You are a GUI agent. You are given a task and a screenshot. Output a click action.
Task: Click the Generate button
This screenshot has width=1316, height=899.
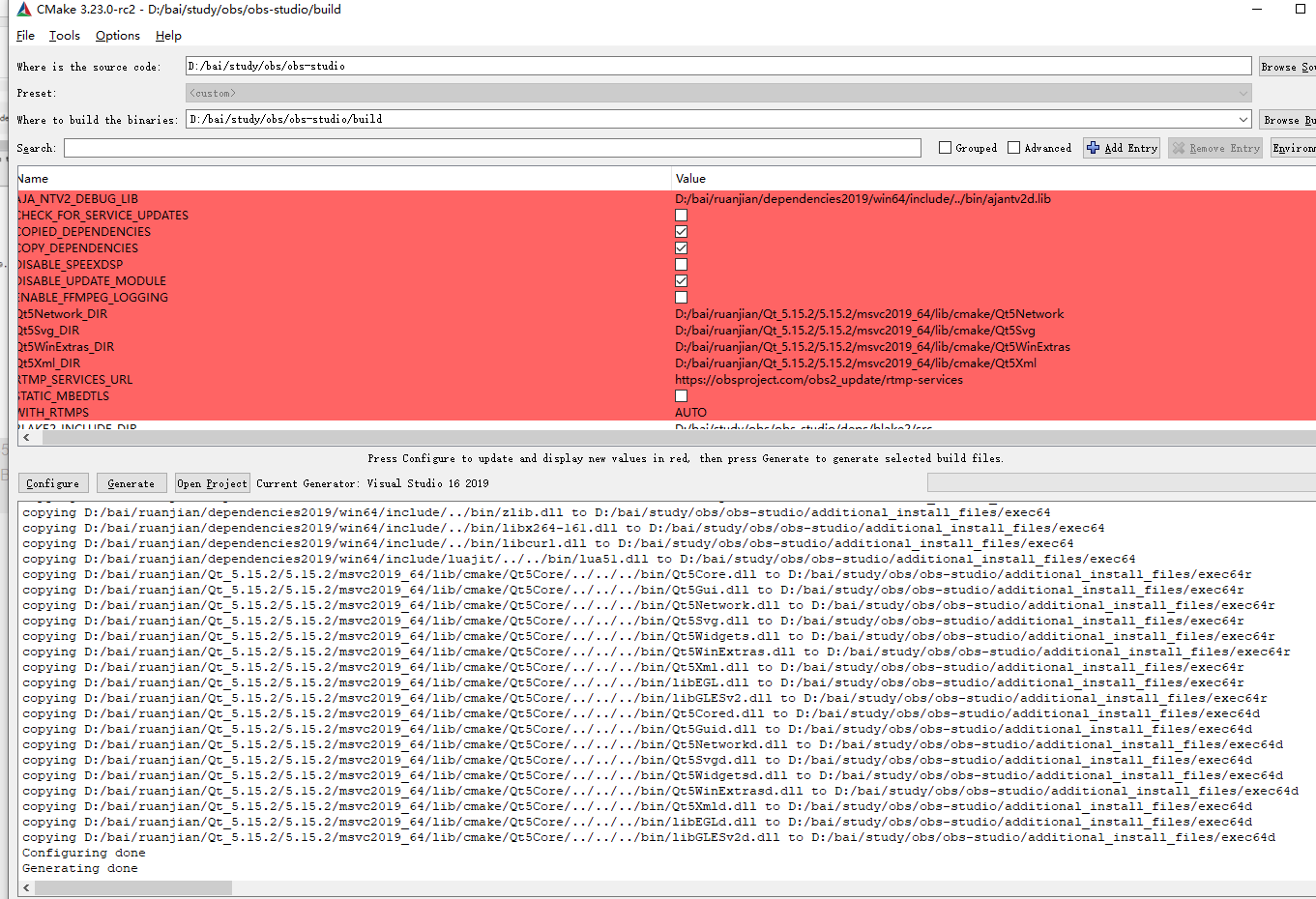131,483
